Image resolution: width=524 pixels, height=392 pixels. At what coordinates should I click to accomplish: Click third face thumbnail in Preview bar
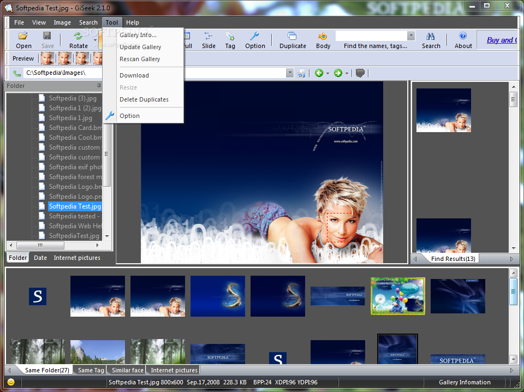coord(82,58)
